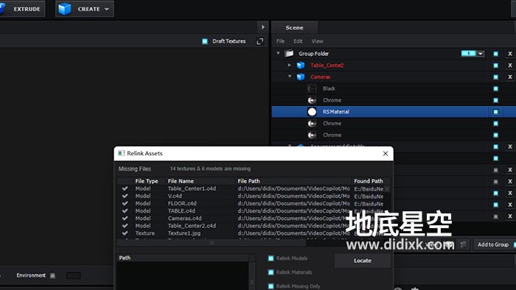Viewport: 516px width, 290px height.
Task: Click the check mark for Cameras.c4d
Action: click(125, 219)
